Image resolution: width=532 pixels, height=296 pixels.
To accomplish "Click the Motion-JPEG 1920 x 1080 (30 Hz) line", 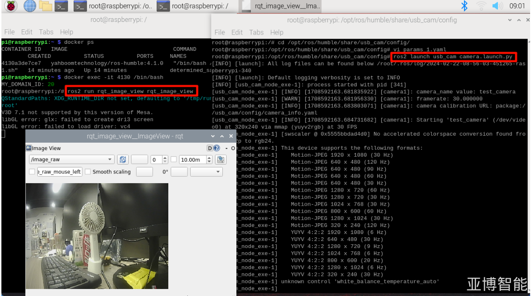I will [x=342, y=155].
